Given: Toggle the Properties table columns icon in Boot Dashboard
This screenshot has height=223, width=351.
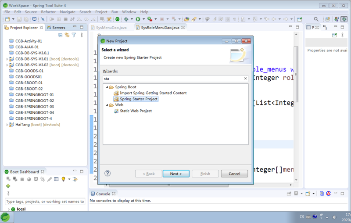Looking at the screenshot, I should point(57,179).
